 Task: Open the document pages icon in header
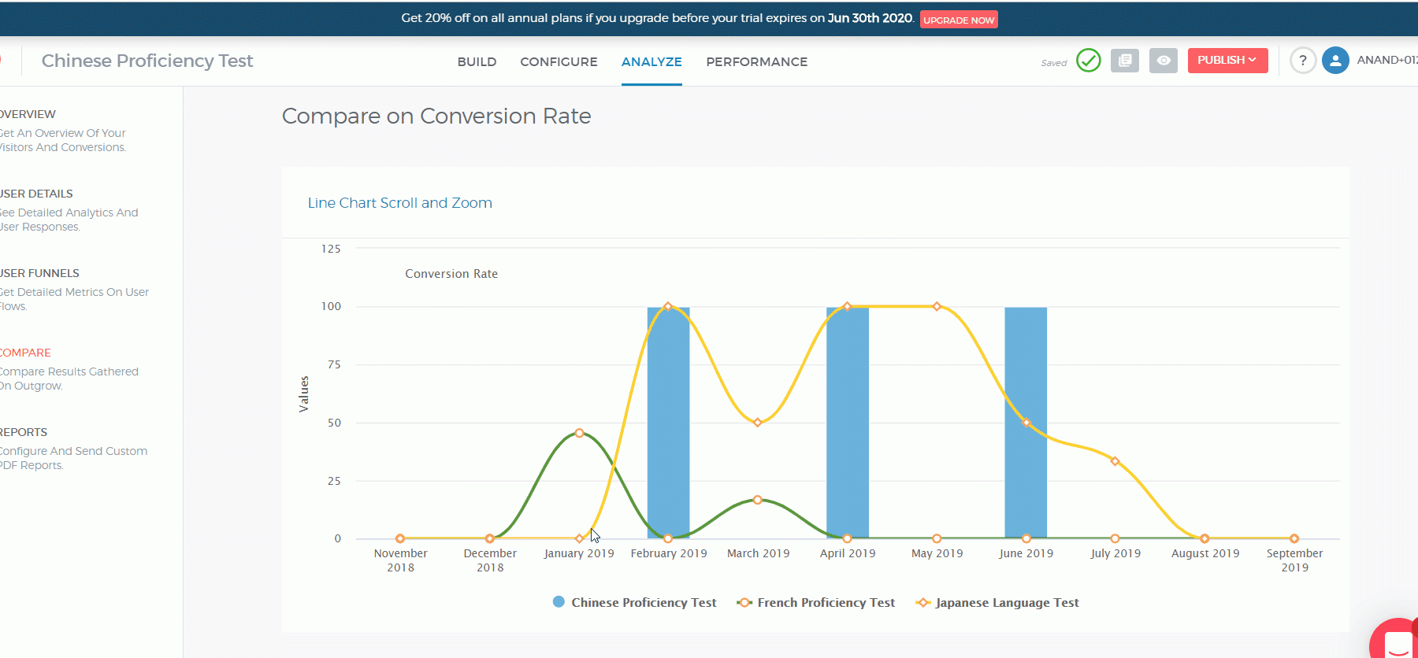coord(1125,61)
